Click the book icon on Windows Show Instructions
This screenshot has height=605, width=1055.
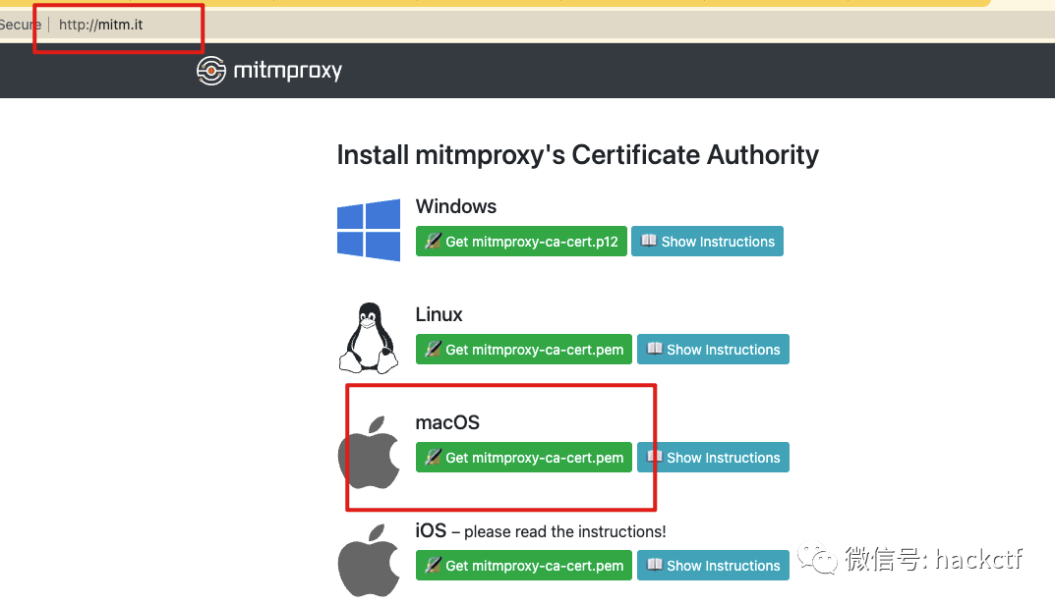pos(649,241)
